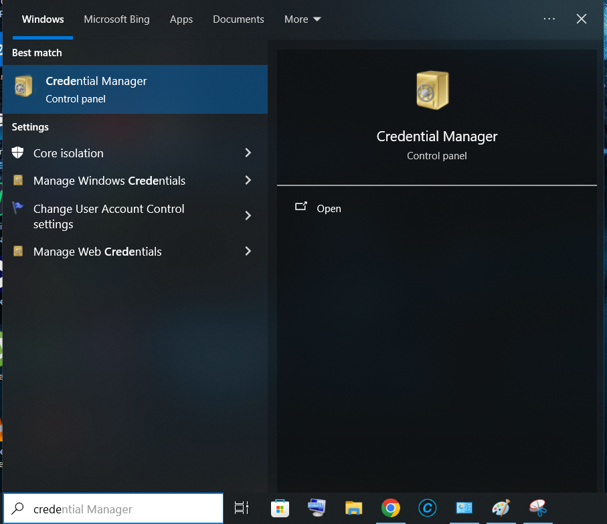Open Credential Manager best match result
Image resolution: width=607 pixels, height=524 pixels.
[134, 89]
